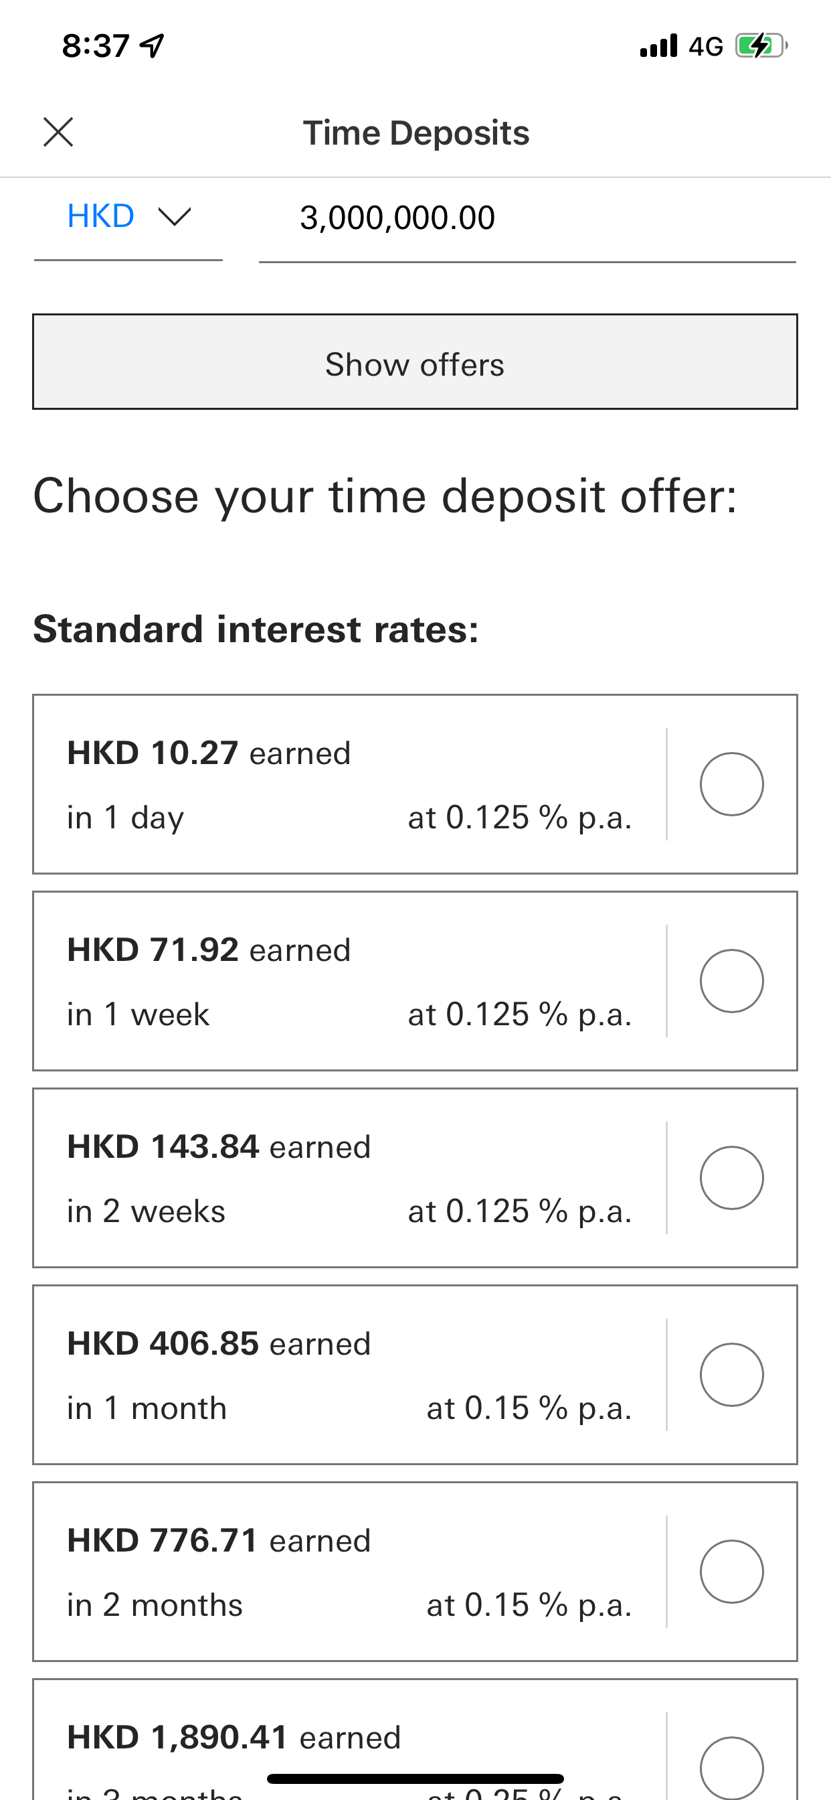Edit the 3,000,000.00 deposit amount field
This screenshot has height=1800, width=831.
[527, 218]
